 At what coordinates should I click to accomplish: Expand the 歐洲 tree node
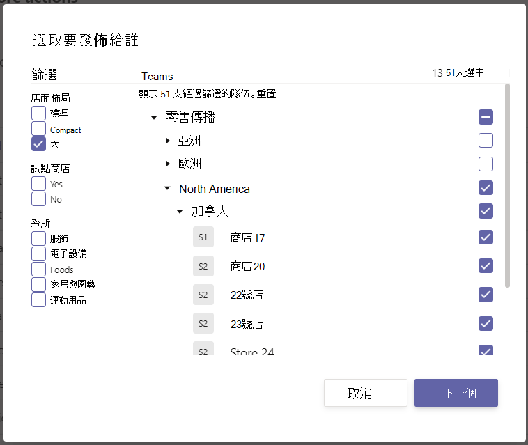(168, 164)
